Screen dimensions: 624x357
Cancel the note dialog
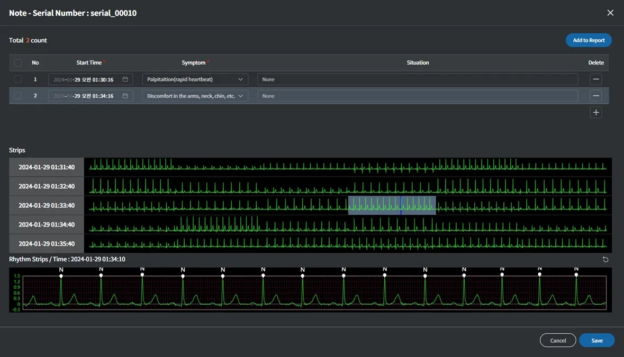pyautogui.click(x=558, y=340)
